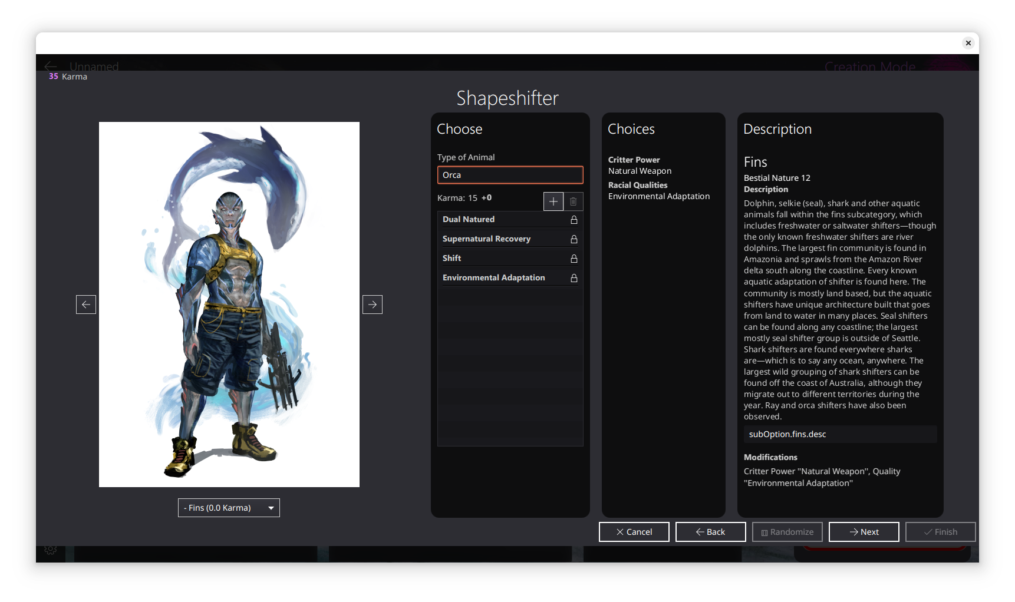Click the Next button

[x=864, y=532]
